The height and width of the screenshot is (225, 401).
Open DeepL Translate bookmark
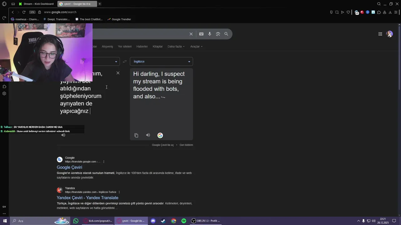(x=56, y=19)
